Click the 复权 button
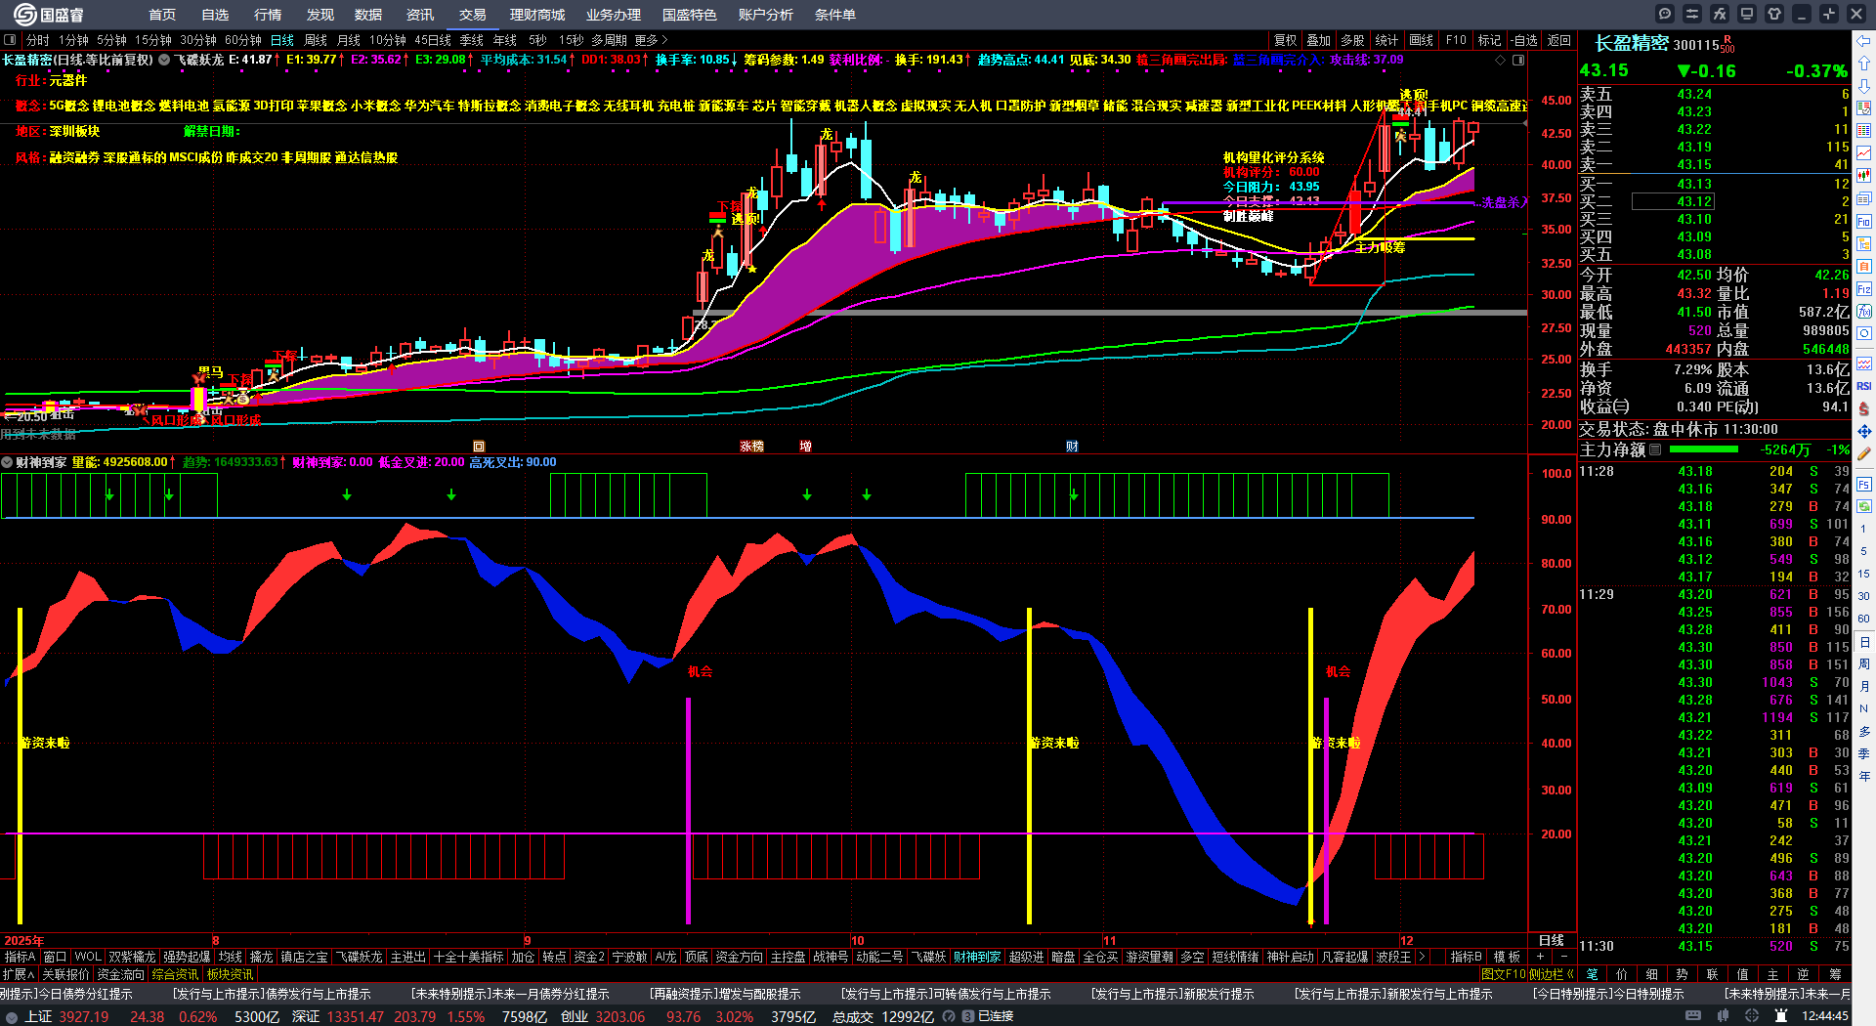This screenshot has width=1876, height=1026. (x=1285, y=40)
